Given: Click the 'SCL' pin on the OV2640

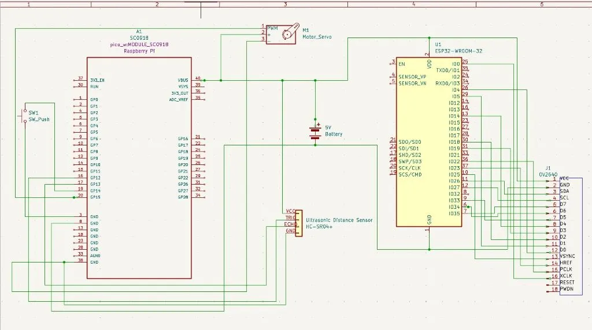Looking at the screenshot, I should [564, 198].
